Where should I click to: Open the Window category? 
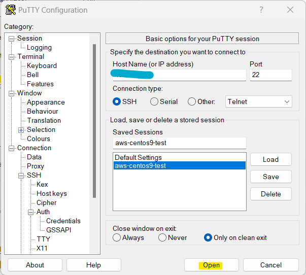click(x=29, y=93)
